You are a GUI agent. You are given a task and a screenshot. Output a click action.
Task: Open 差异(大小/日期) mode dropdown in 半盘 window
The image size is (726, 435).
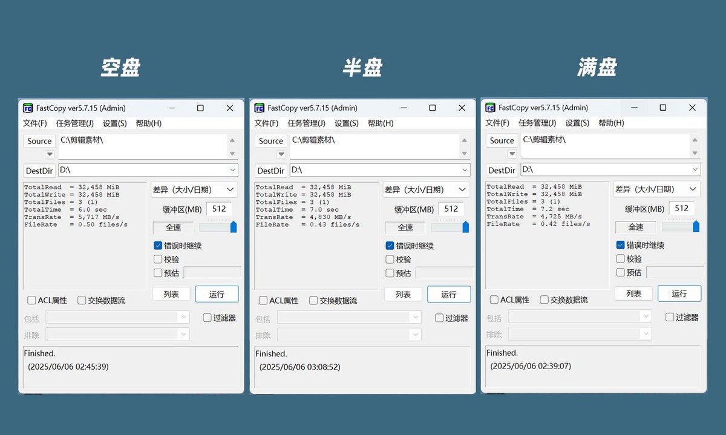426,190
